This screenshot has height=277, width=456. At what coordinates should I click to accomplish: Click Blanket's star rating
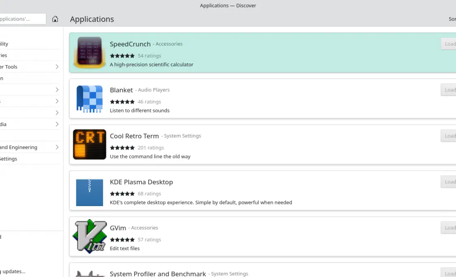tap(122, 101)
